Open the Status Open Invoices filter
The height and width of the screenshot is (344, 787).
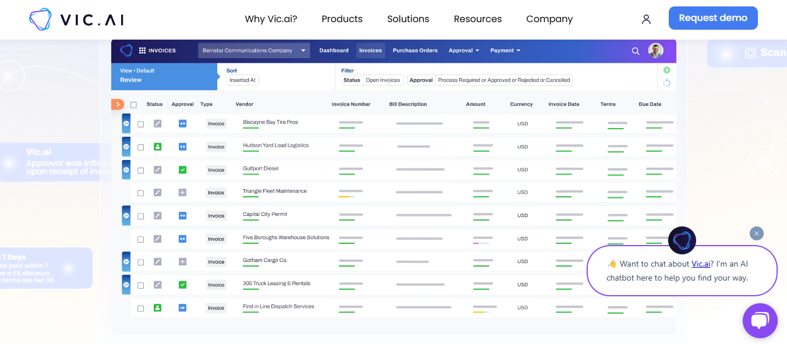point(372,80)
